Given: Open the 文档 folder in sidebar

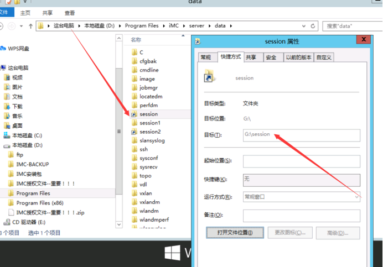Looking at the screenshot, I should [17, 97].
